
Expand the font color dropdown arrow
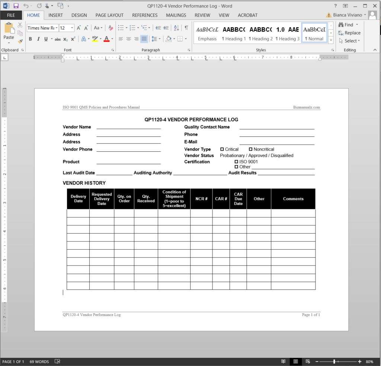(x=112, y=39)
